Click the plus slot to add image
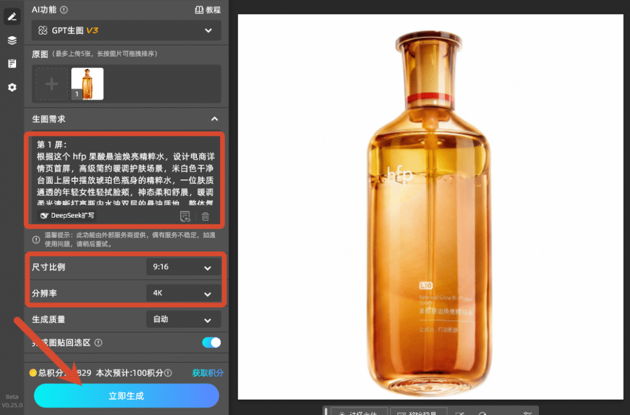This screenshot has height=415, width=630. [52, 84]
